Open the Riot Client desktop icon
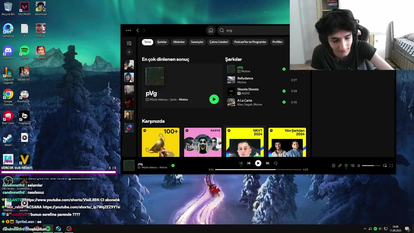The width and height of the screenshot is (414, 233). pos(8,117)
